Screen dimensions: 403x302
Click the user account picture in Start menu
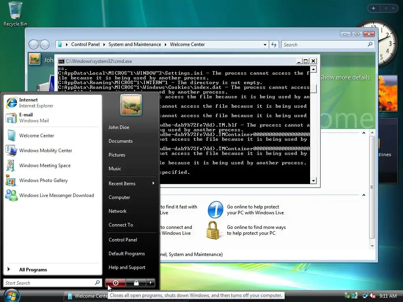click(x=131, y=105)
